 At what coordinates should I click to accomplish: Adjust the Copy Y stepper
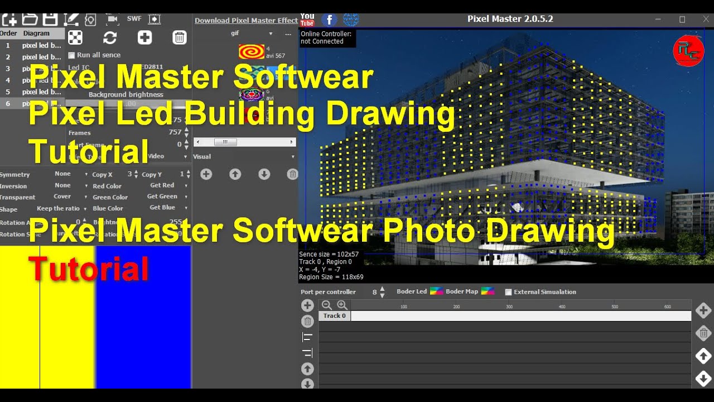click(189, 174)
